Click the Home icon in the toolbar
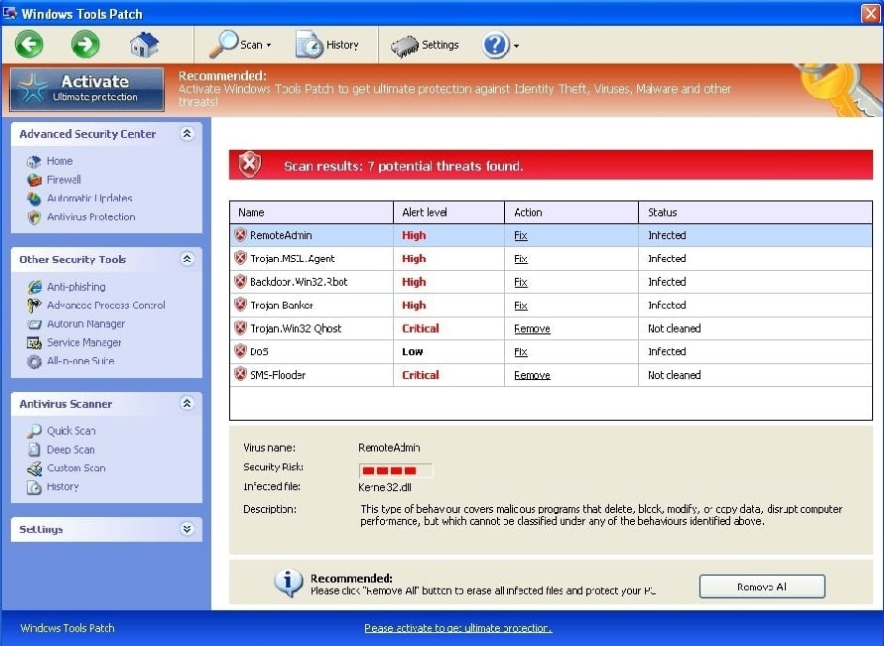This screenshot has width=884, height=646. 142,45
